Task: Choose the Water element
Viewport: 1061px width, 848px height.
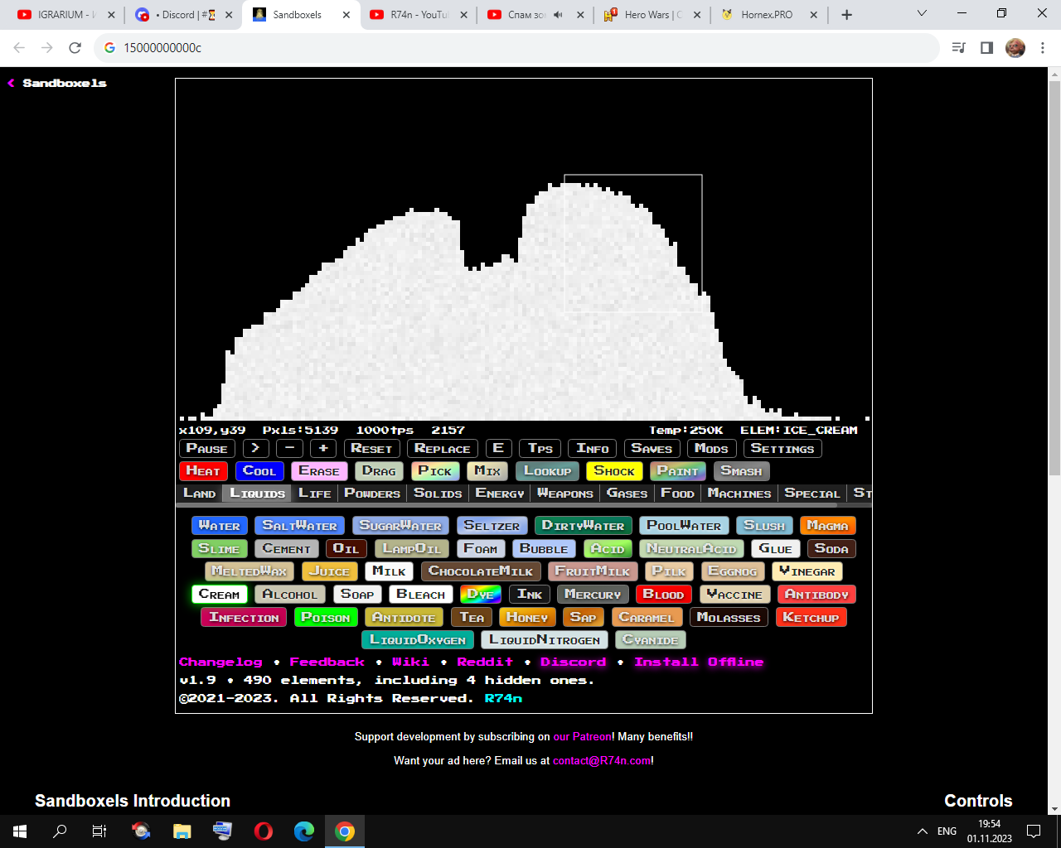Action: pos(220,526)
